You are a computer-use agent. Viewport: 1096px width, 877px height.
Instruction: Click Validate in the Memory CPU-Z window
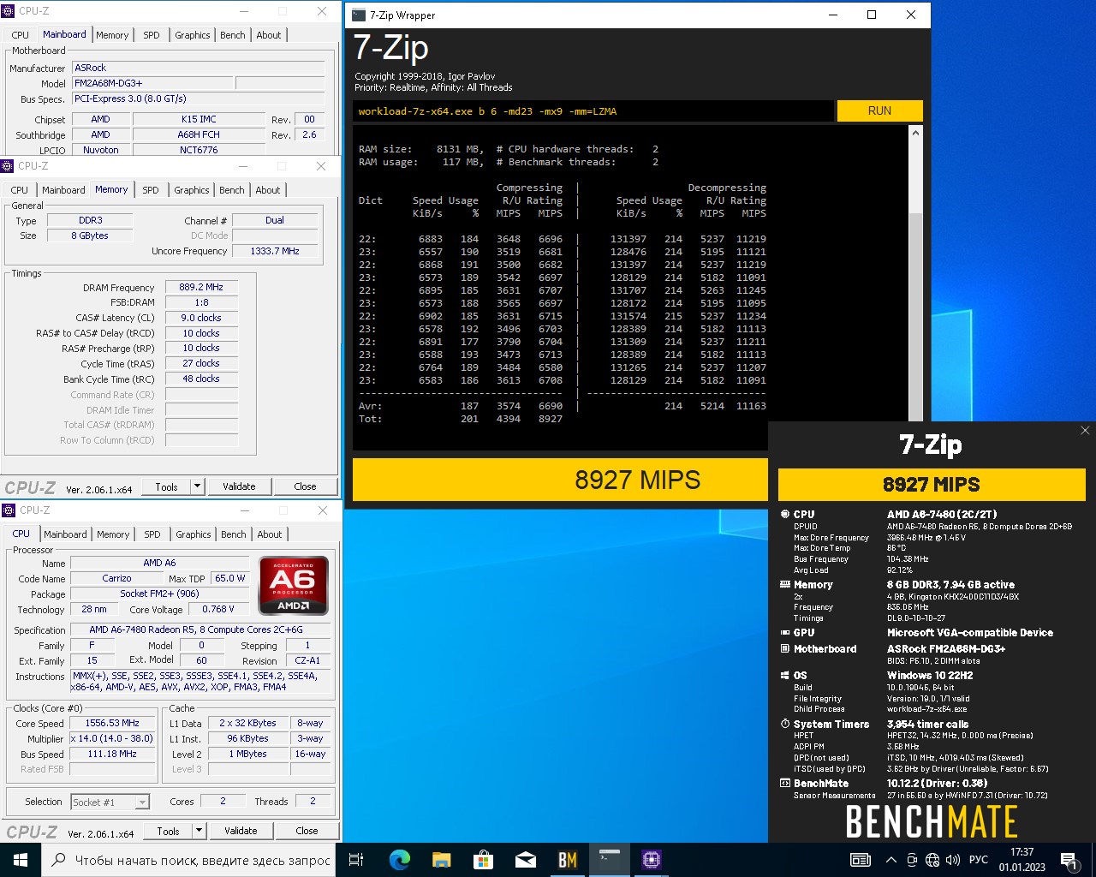point(239,486)
